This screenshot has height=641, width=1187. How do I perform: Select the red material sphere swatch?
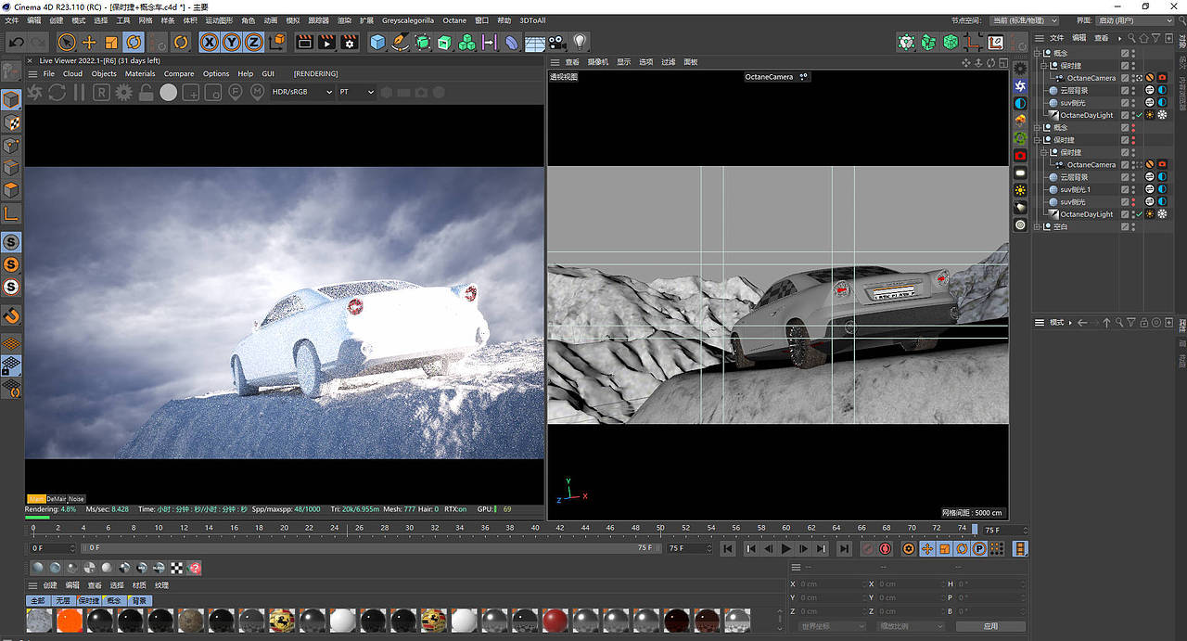click(x=555, y=621)
